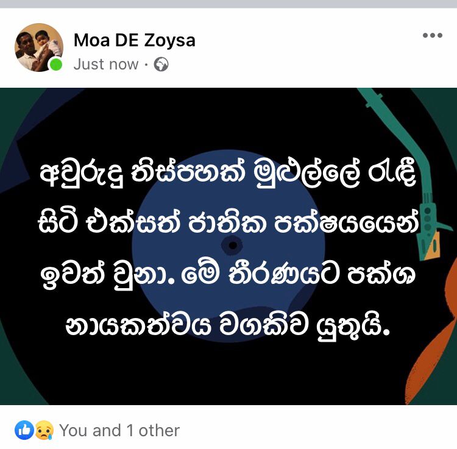
Task: Open the three-dots post options menu
Action: (433, 35)
